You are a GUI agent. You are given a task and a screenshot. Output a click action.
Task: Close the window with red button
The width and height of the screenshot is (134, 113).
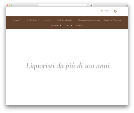coord(8,5)
